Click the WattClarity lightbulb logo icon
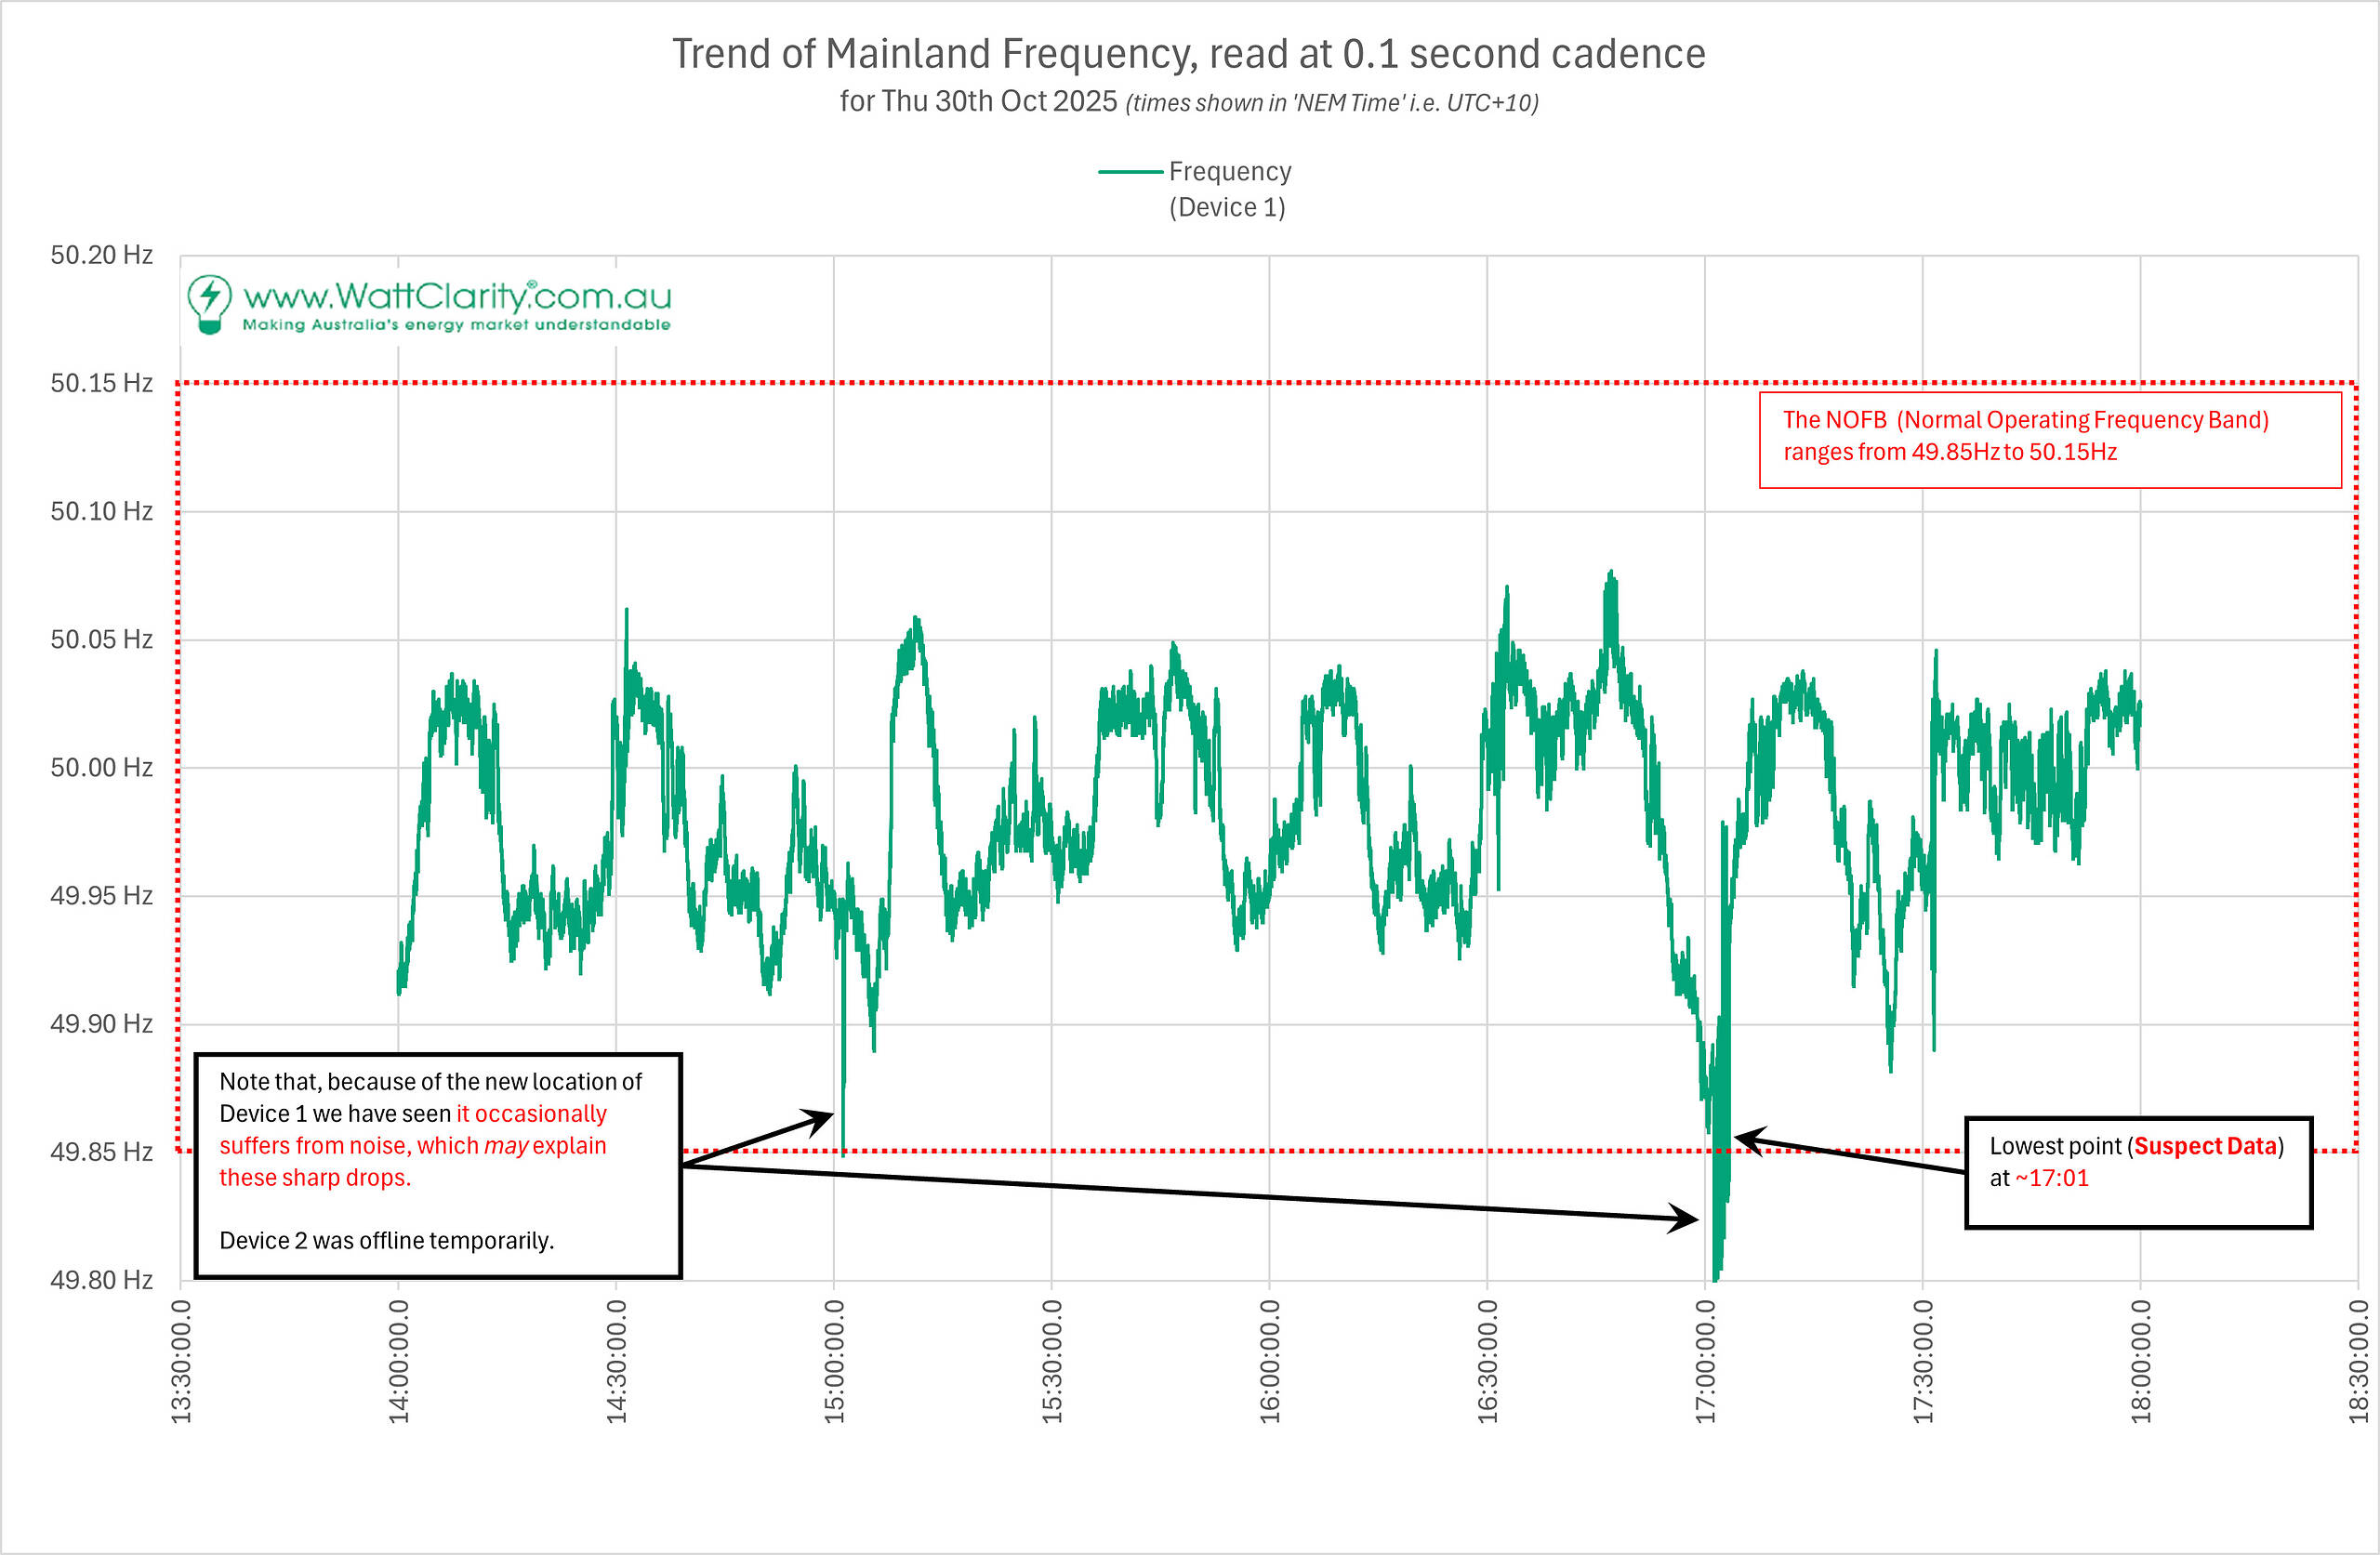Viewport: 2380px width, 1555px height. (x=209, y=303)
